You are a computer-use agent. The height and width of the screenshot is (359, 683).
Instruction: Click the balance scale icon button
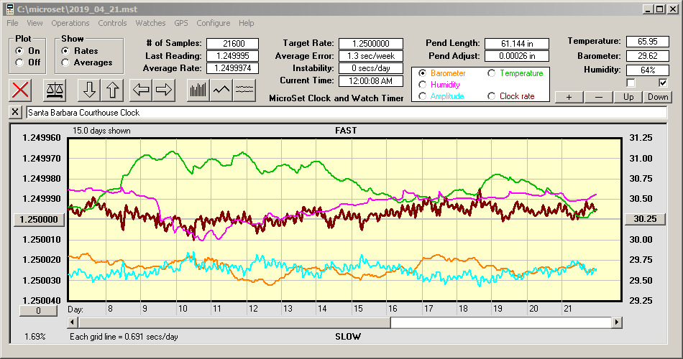55,90
